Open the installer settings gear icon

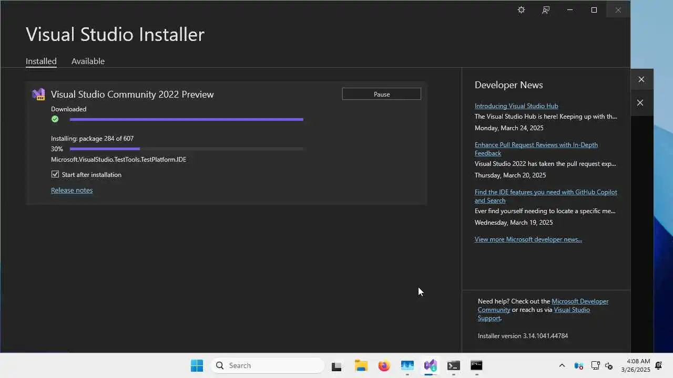[521, 10]
